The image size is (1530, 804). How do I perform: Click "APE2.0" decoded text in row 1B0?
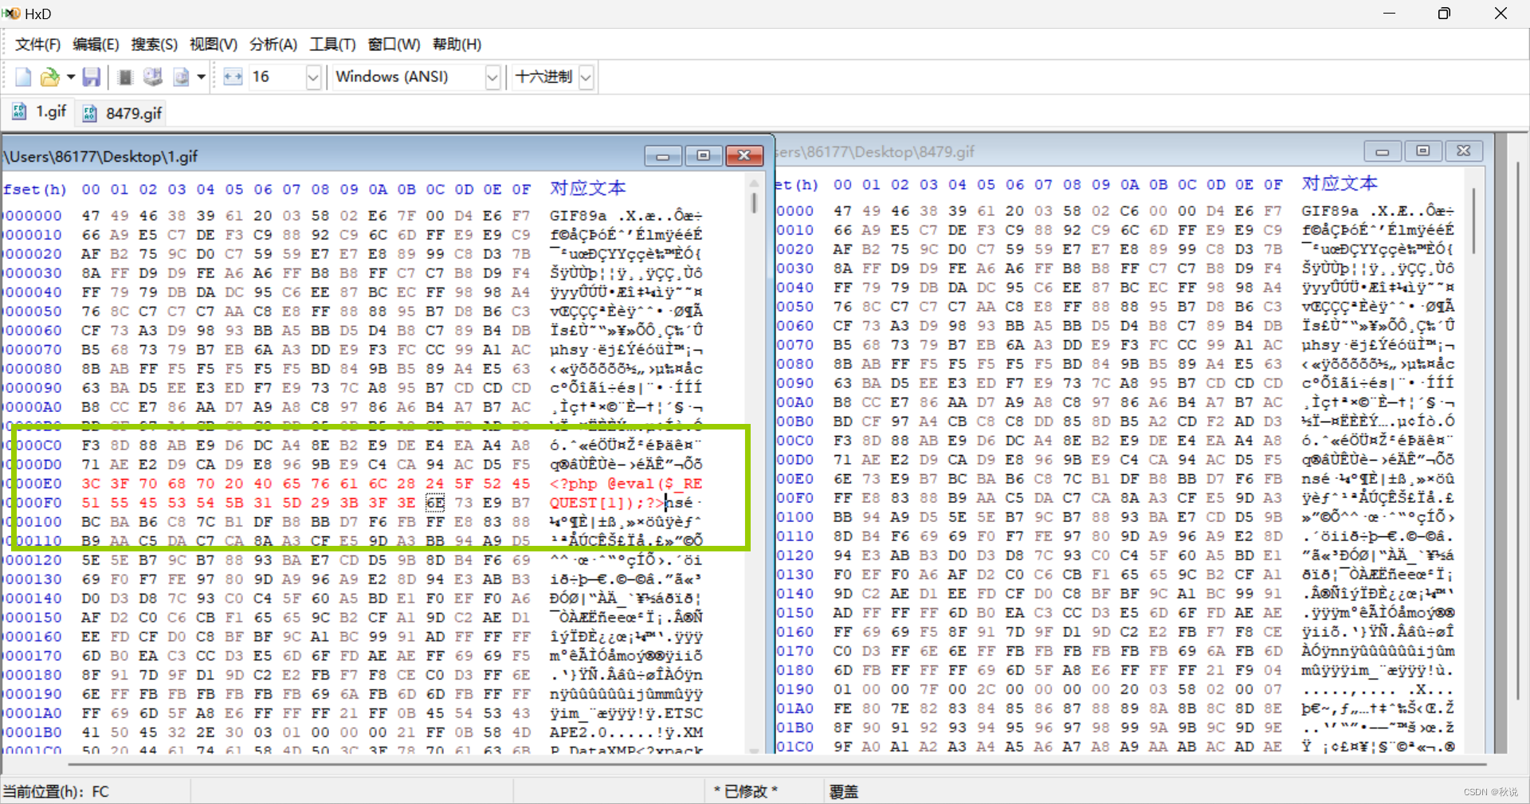tap(578, 732)
